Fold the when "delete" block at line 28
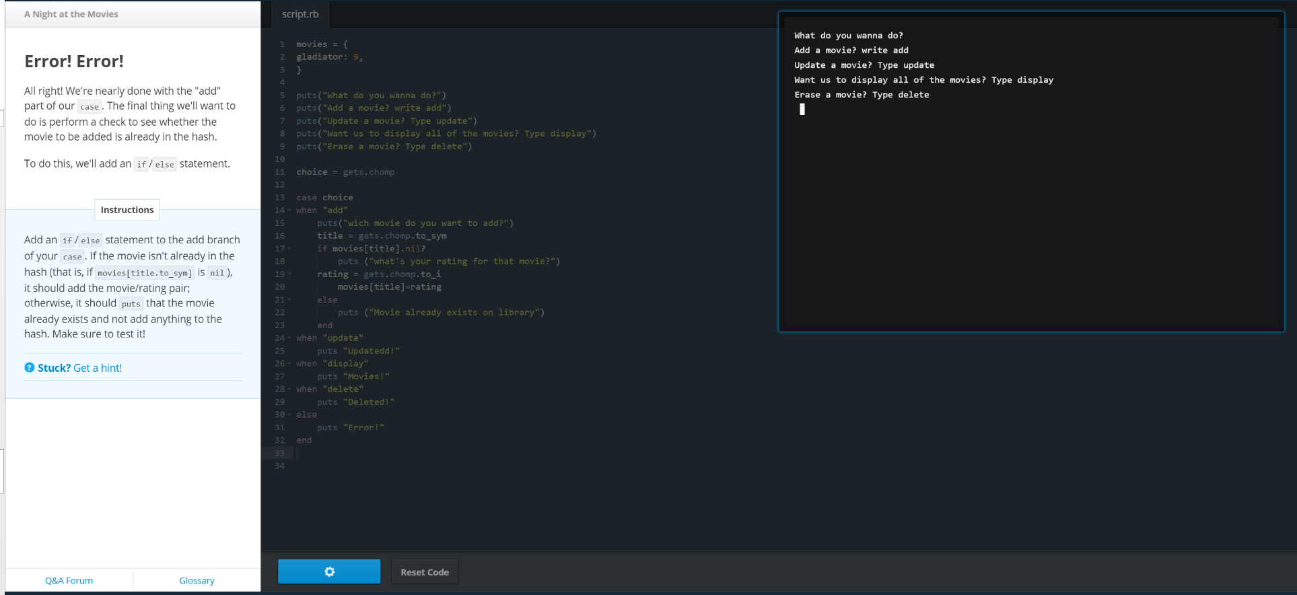 (x=290, y=389)
